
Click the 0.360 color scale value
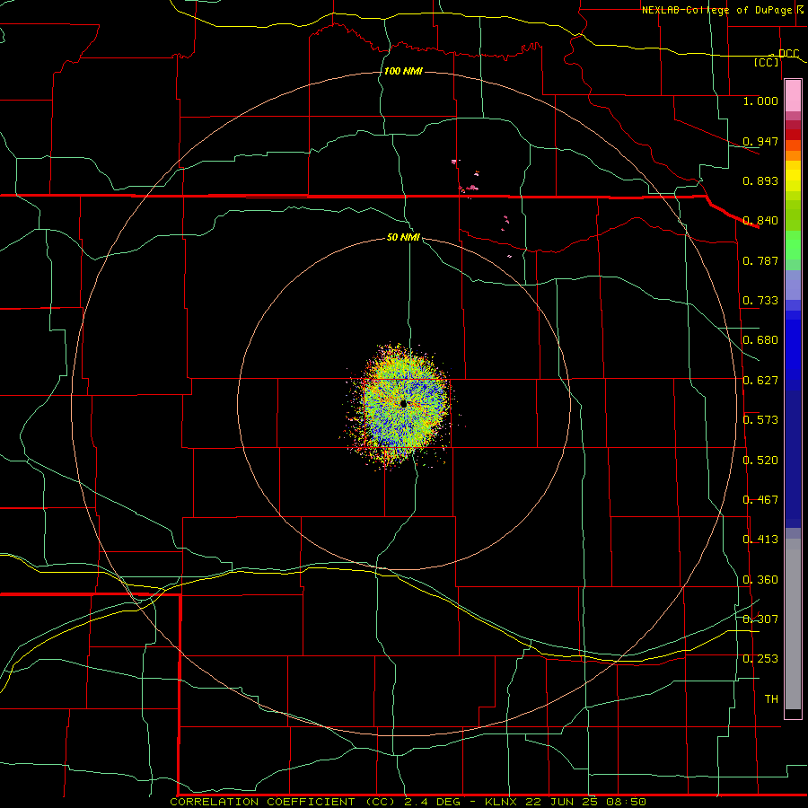760,580
